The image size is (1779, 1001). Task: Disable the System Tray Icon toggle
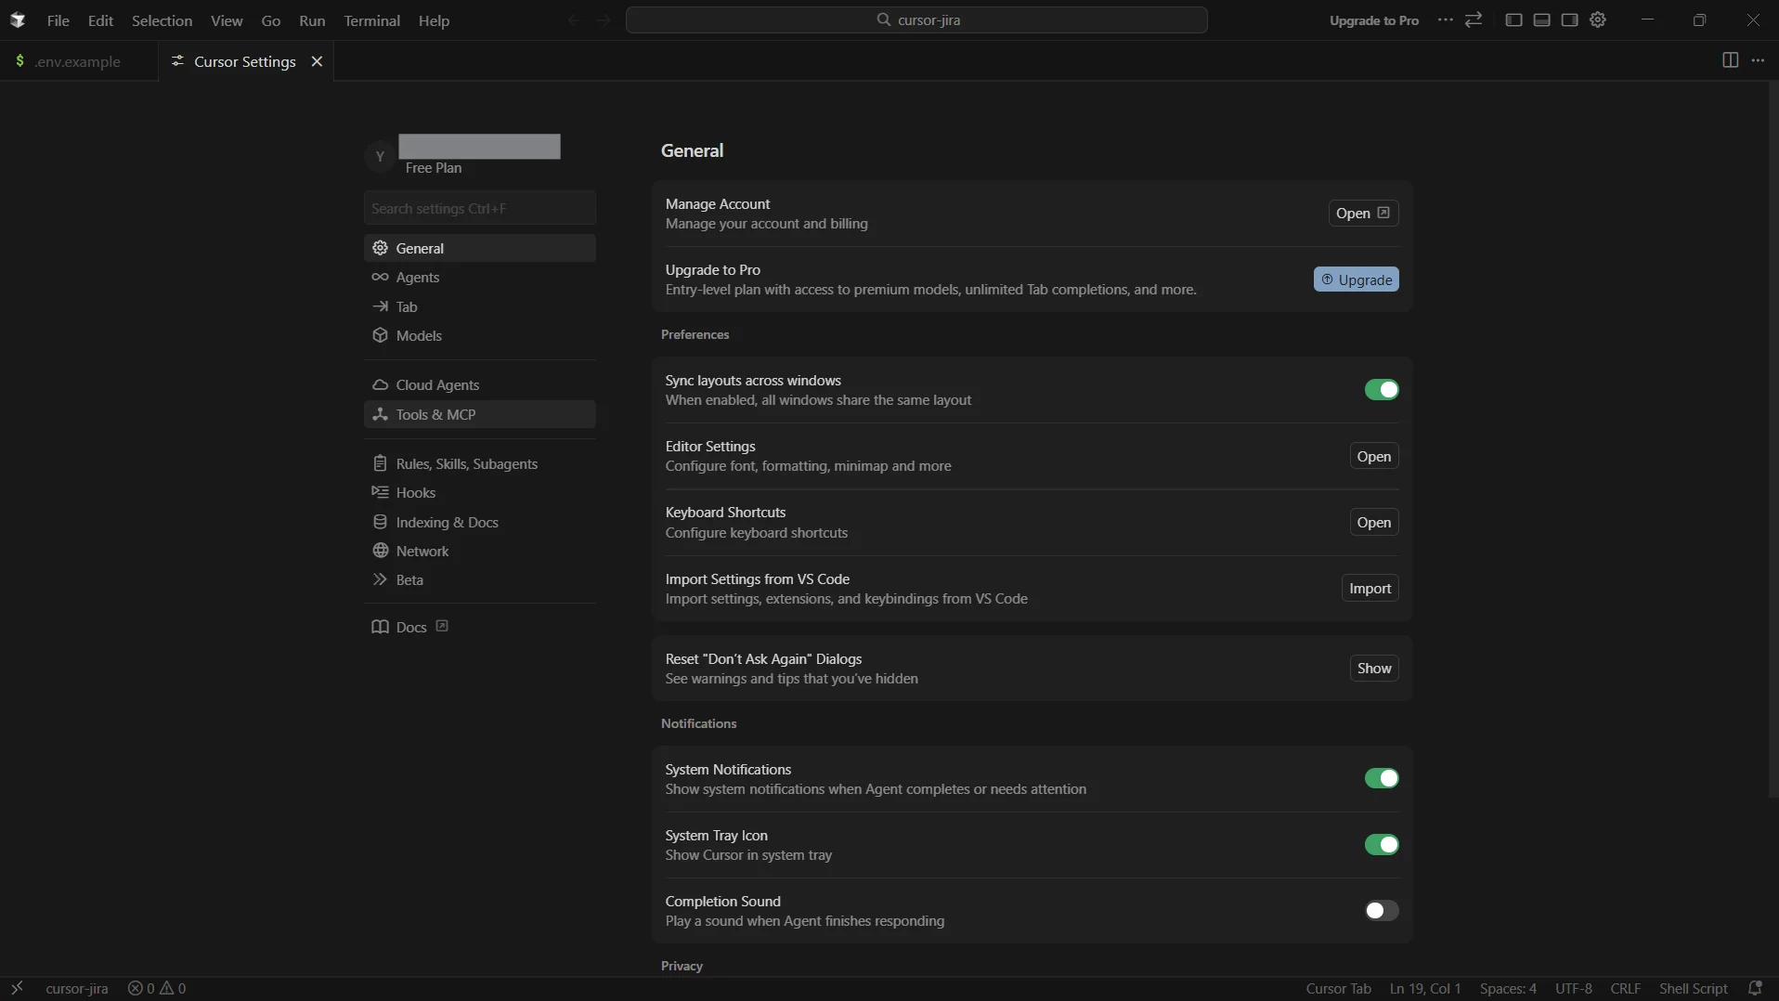tap(1381, 845)
